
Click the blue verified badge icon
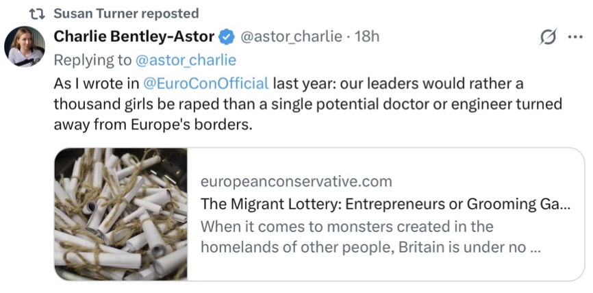[x=228, y=37]
